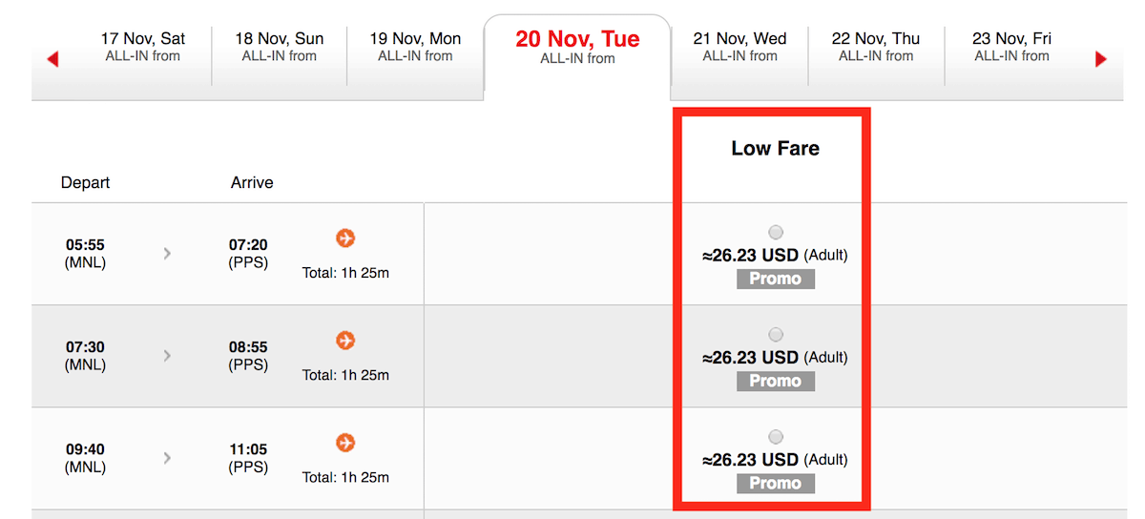Image resolution: width=1145 pixels, height=519 pixels.
Task: Click the Low Fare column header
Action: [x=775, y=148]
